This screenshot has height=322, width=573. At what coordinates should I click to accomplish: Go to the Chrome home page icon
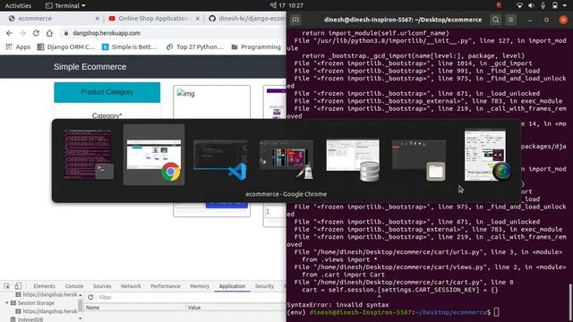pos(49,33)
